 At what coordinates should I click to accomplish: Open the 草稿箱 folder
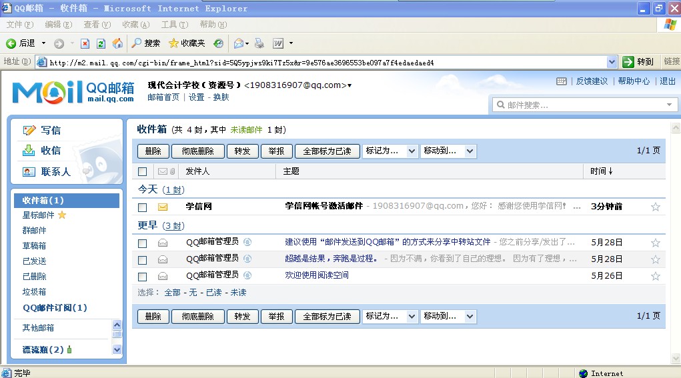(34, 245)
